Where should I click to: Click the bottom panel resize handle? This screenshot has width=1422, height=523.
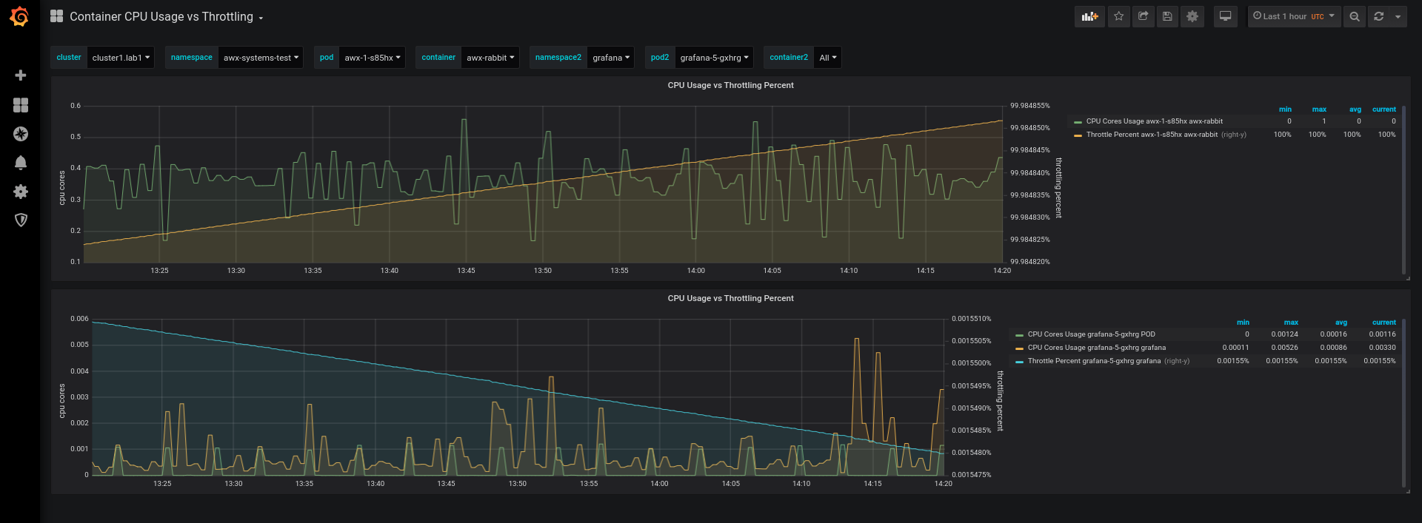click(1407, 491)
